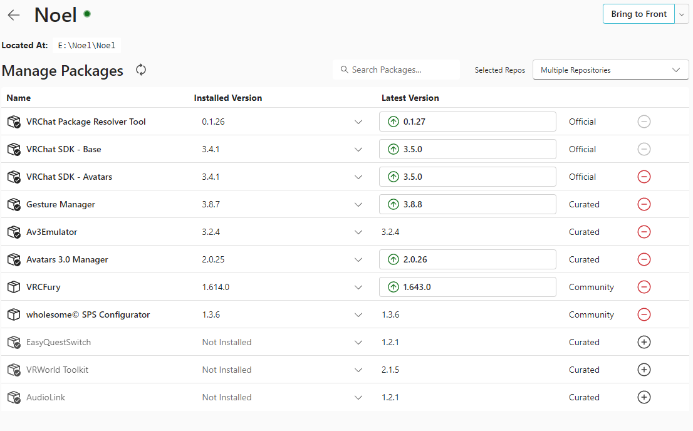The width and height of the screenshot is (693, 431).
Task: Open version dropdown for VRChat Package Resolver Tool
Action: (x=358, y=122)
